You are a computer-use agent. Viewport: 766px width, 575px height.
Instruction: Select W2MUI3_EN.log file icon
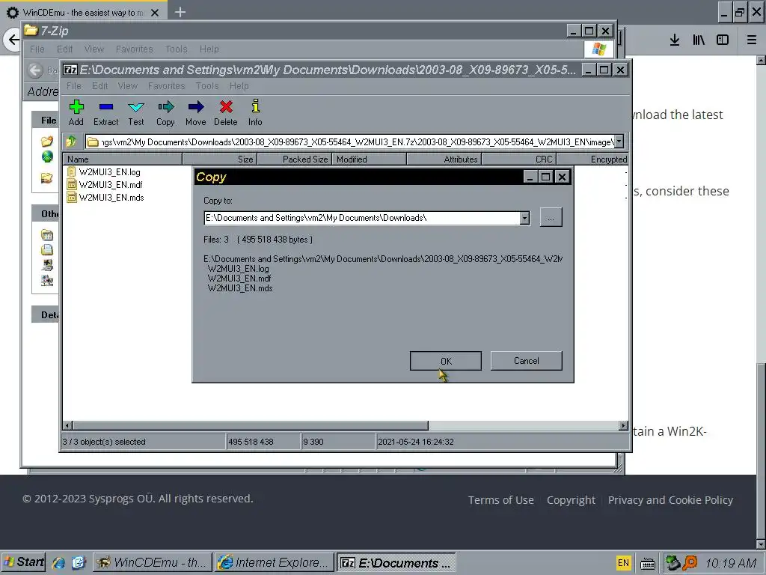tap(72, 172)
